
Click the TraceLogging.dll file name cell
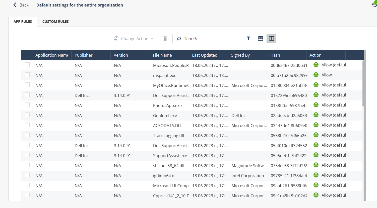coord(168,136)
